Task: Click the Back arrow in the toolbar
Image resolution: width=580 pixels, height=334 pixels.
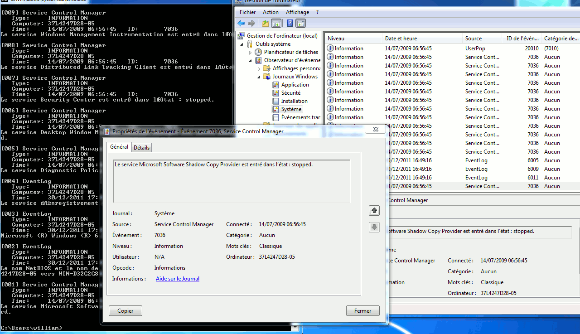Action: point(241,24)
